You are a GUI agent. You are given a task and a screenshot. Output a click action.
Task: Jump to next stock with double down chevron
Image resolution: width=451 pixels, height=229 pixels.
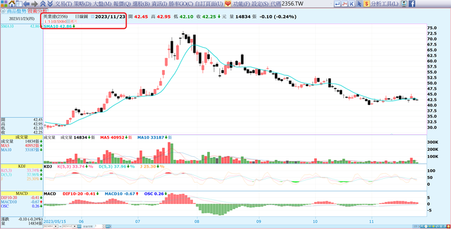49,4
